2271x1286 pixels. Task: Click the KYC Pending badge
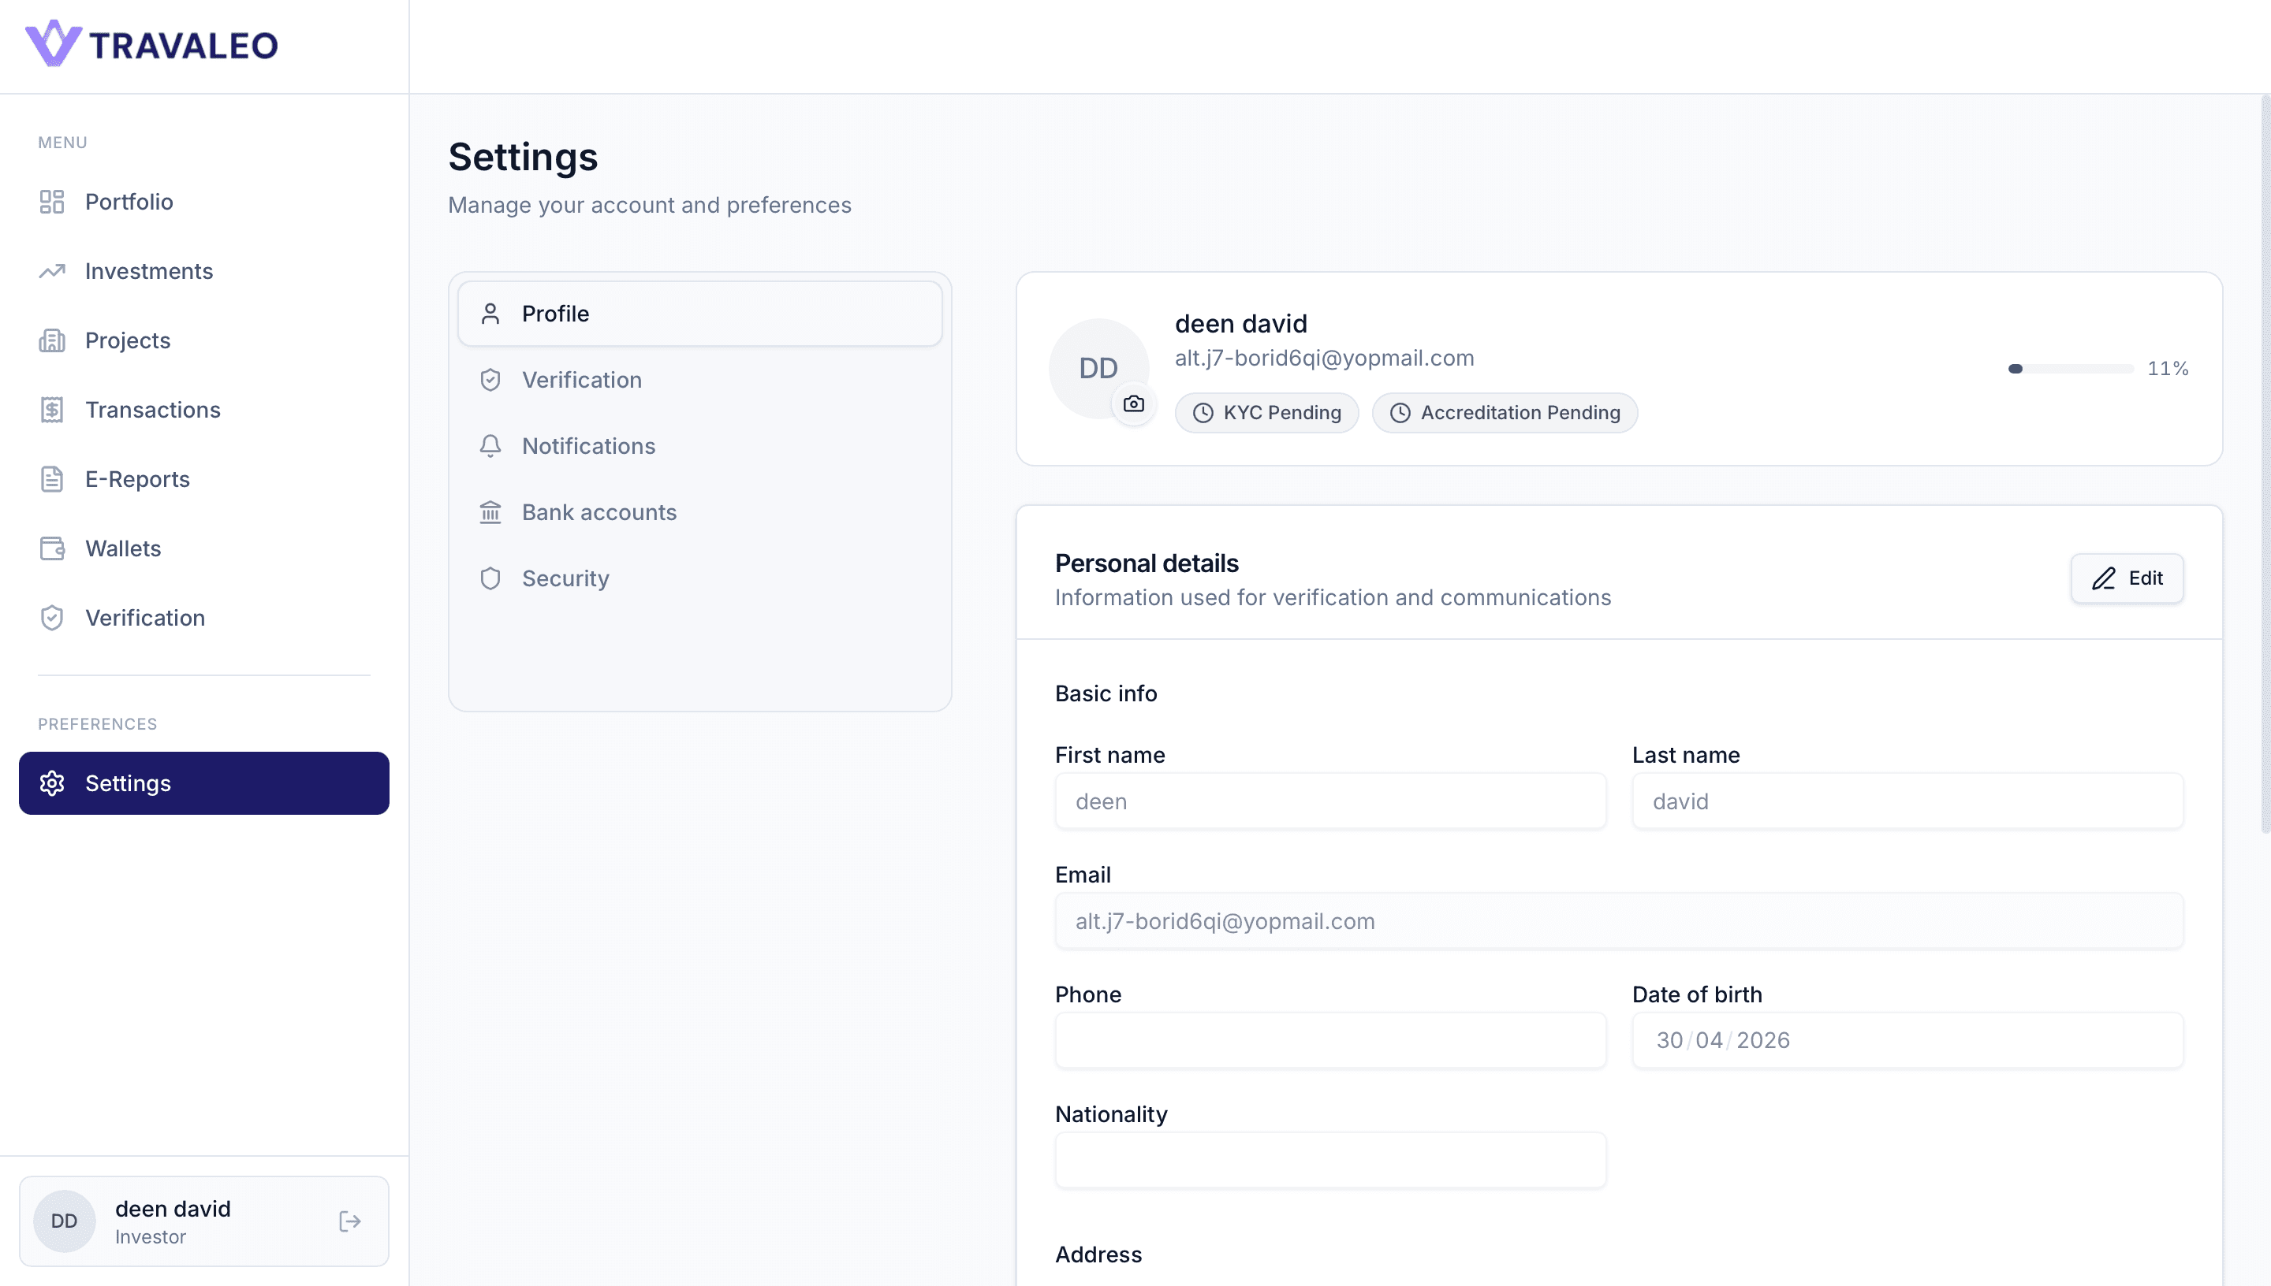click(1266, 412)
